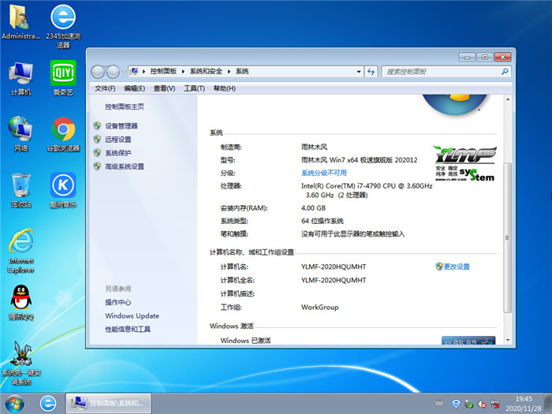Open the 工具(T) menu
This screenshot has height=414, width=552.
coord(194,88)
